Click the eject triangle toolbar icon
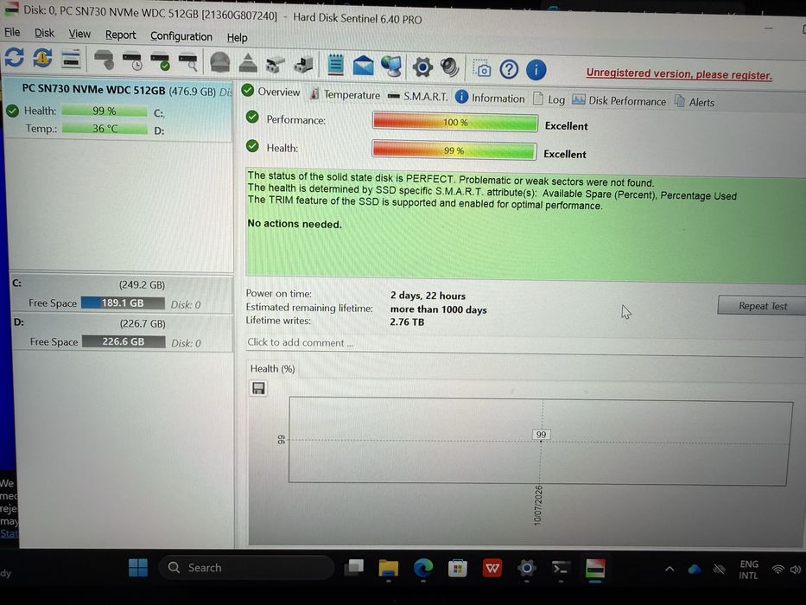 pyautogui.click(x=248, y=63)
